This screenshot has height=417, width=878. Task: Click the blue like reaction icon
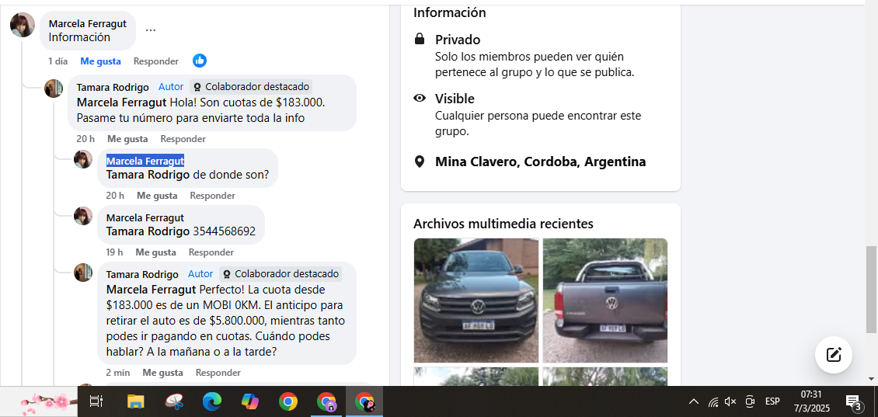tap(200, 61)
